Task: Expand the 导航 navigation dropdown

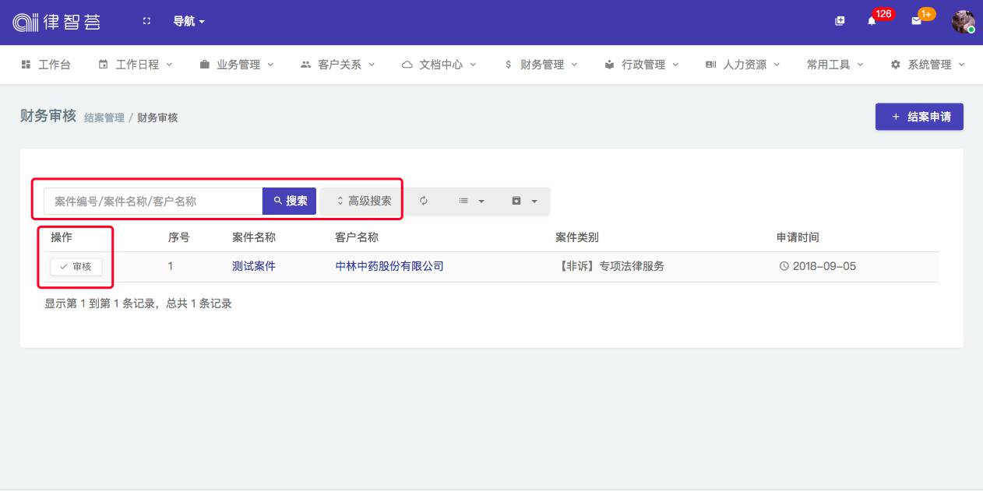Action: [x=188, y=22]
